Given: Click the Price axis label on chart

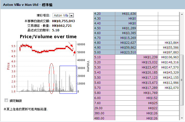Looking at the screenshot, I should [8, 66].
